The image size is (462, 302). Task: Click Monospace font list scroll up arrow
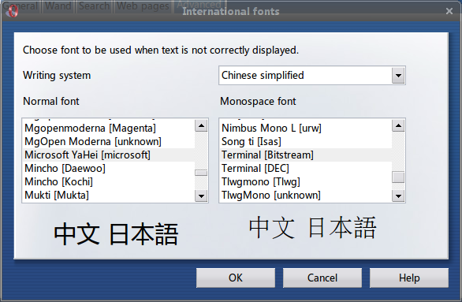(x=398, y=126)
